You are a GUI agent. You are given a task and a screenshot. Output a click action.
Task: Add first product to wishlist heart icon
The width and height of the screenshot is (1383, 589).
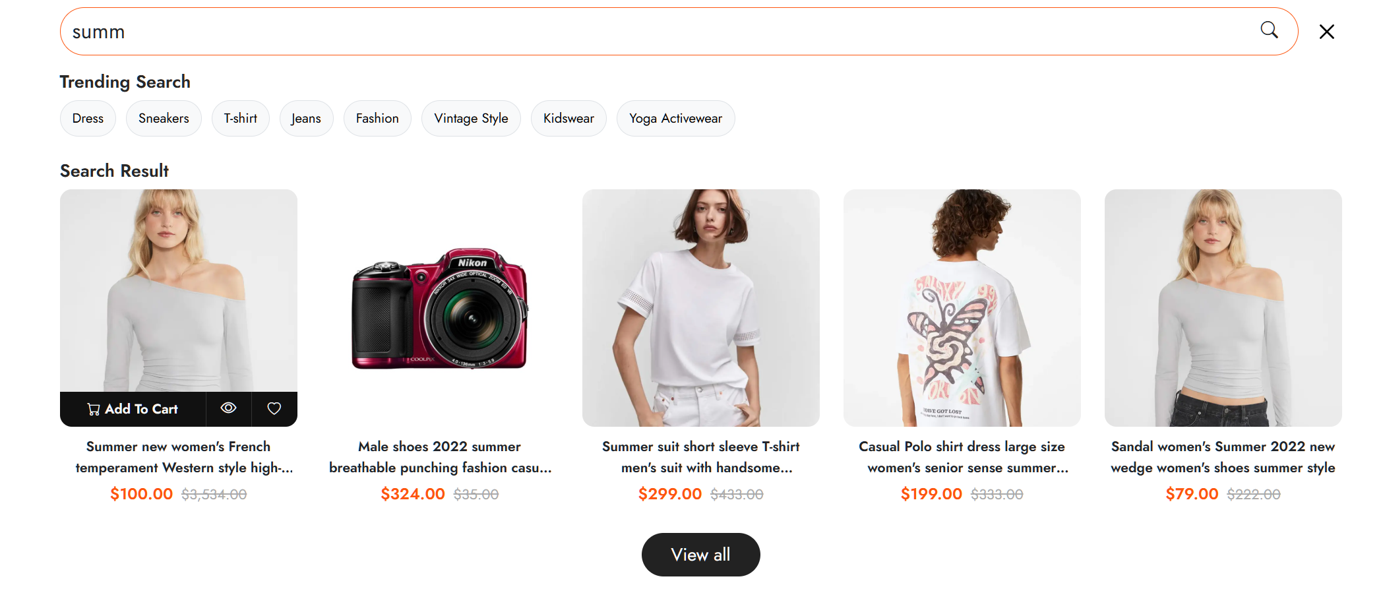coord(274,408)
